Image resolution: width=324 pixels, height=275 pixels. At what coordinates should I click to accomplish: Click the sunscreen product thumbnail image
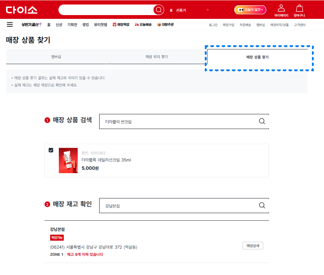(68, 160)
